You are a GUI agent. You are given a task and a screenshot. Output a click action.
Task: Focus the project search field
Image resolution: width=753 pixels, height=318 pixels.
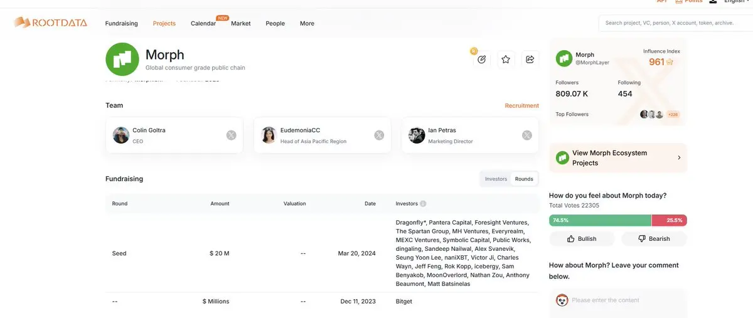coord(675,23)
